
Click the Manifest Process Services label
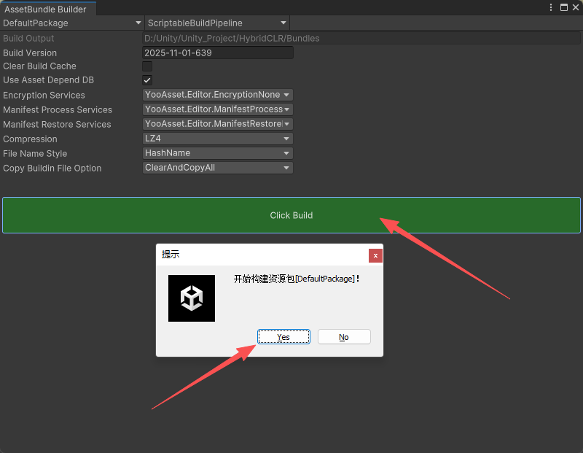click(x=58, y=110)
